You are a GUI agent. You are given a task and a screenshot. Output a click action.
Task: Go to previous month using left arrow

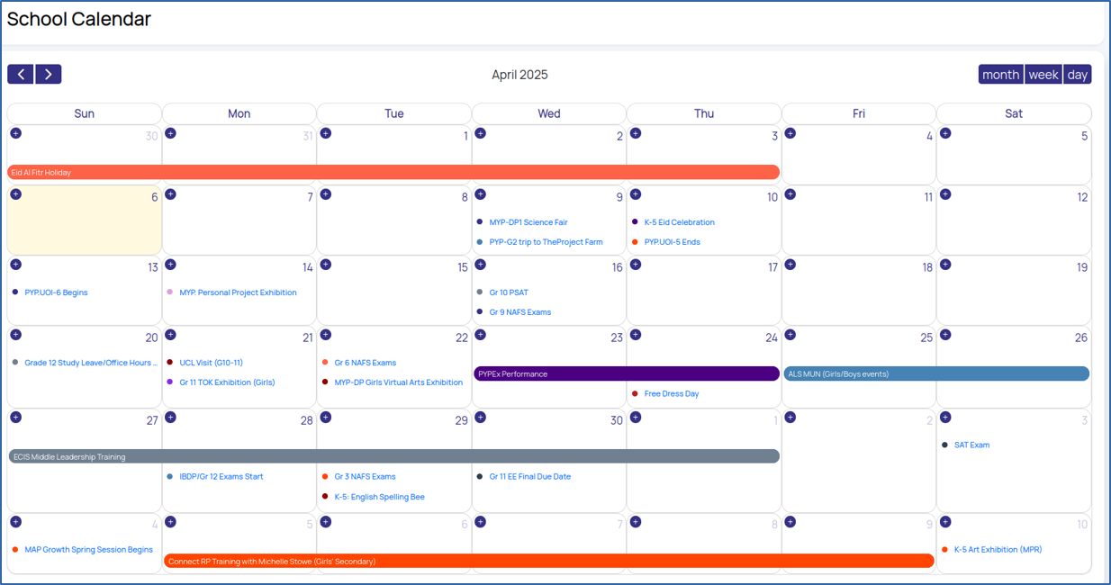[21, 75]
